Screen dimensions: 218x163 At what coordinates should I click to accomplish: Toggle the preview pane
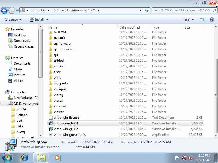tap(202, 20)
